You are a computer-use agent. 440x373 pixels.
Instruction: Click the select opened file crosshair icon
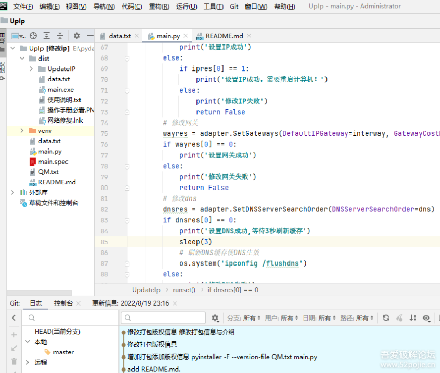33,36
